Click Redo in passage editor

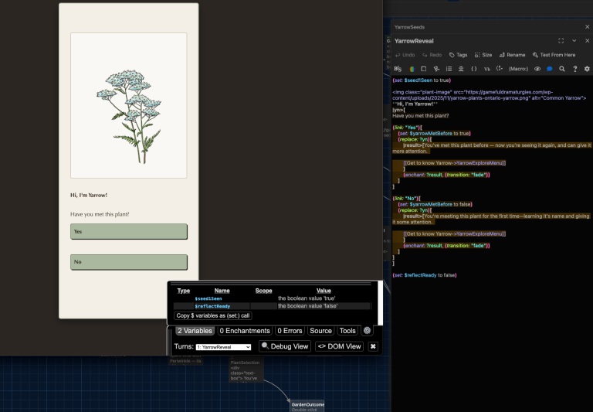click(432, 55)
